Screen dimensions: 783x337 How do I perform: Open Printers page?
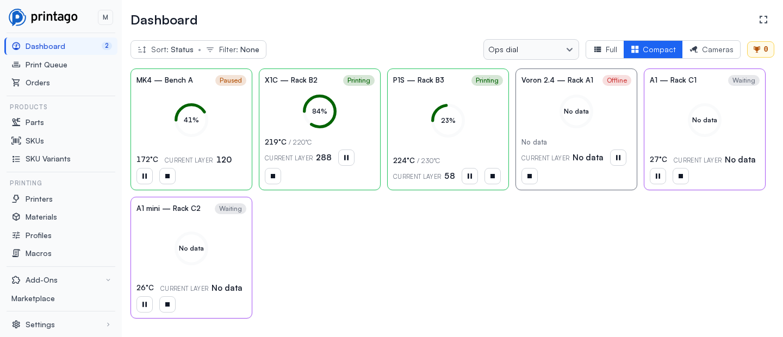click(61, 199)
